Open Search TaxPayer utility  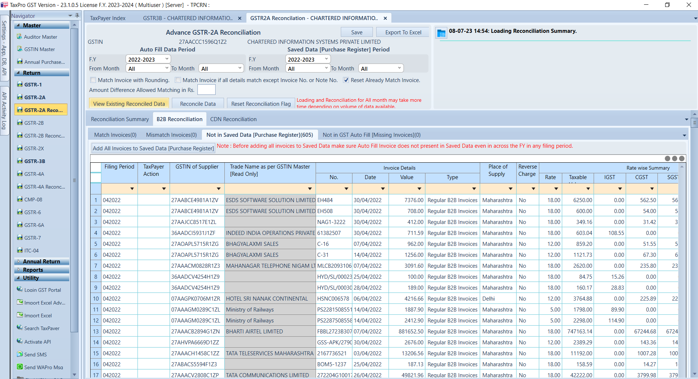pyautogui.click(x=42, y=328)
